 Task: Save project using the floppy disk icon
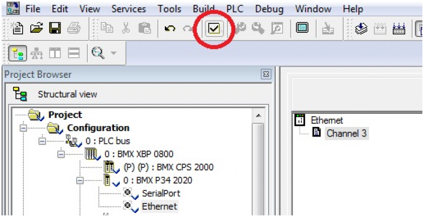[x=55, y=28]
